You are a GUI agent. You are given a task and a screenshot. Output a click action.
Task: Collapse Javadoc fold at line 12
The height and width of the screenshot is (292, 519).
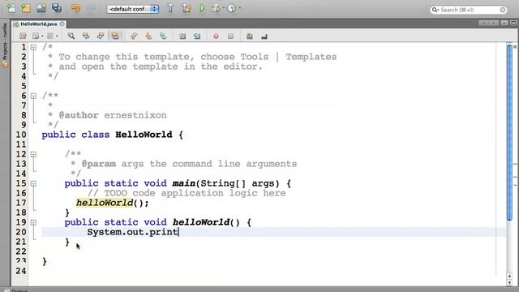33,154
